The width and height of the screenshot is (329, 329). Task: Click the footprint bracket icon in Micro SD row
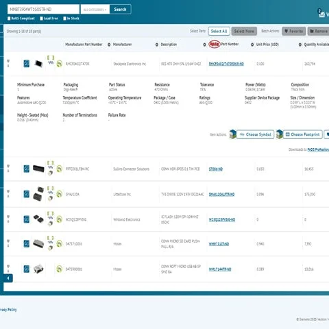pyautogui.click(x=51, y=238)
